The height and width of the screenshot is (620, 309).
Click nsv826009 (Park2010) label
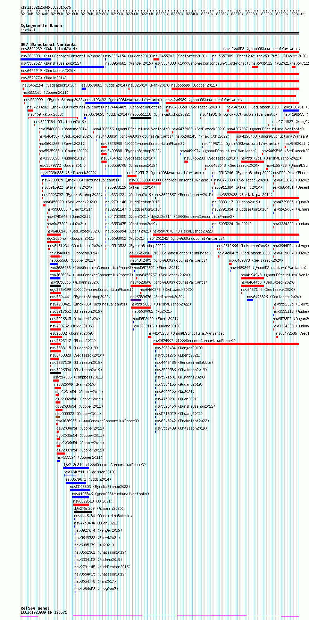[75, 385]
